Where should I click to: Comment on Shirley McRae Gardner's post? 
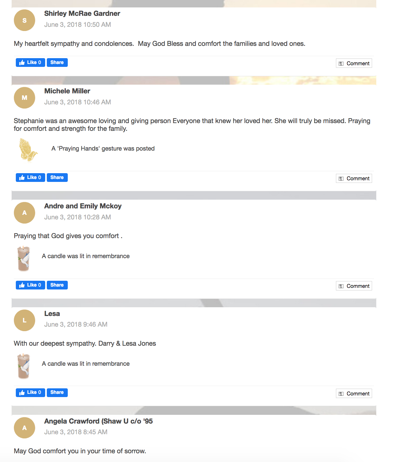(354, 63)
